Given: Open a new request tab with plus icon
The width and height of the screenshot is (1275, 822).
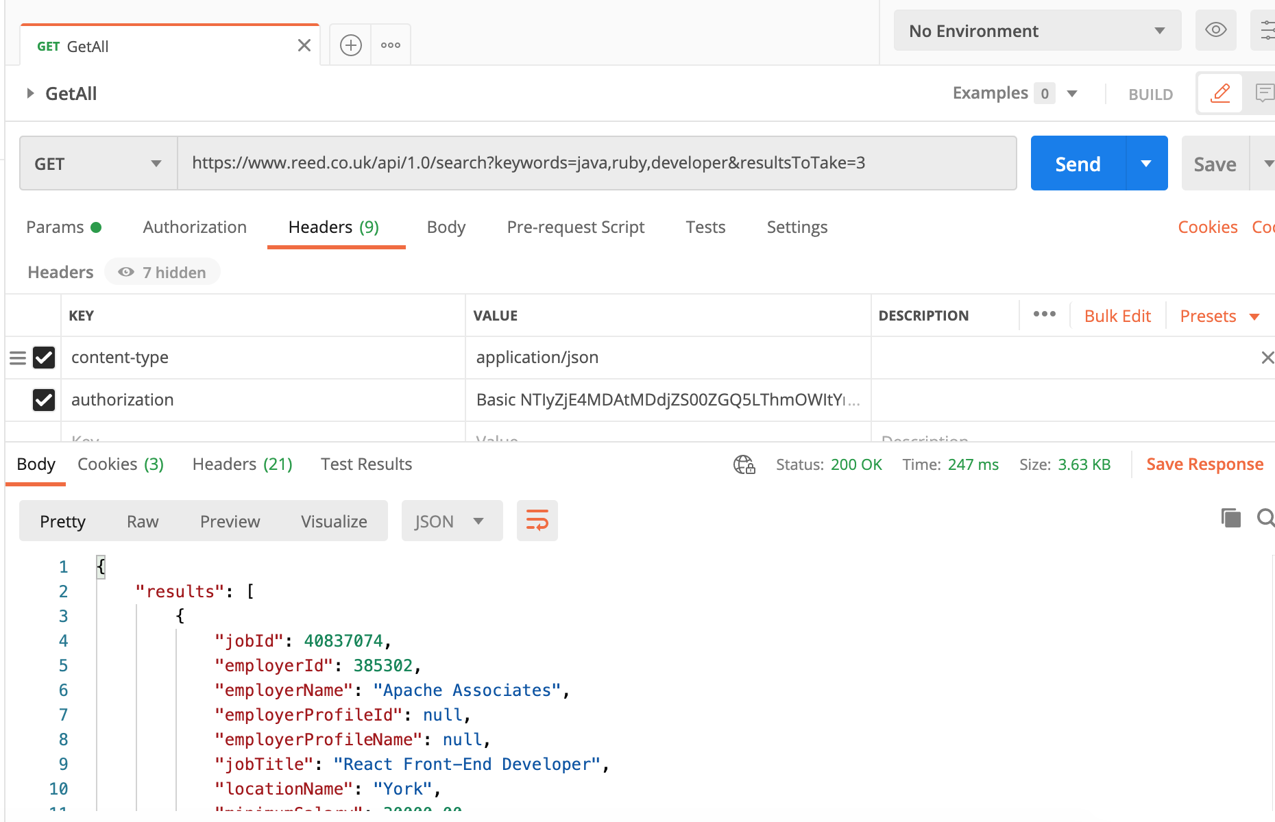Looking at the screenshot, I should pos(351,45).
